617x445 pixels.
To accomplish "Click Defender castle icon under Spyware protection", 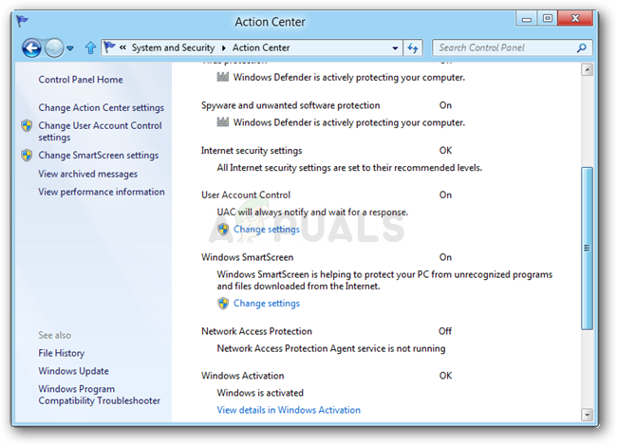I will click(x=223, y=122).
